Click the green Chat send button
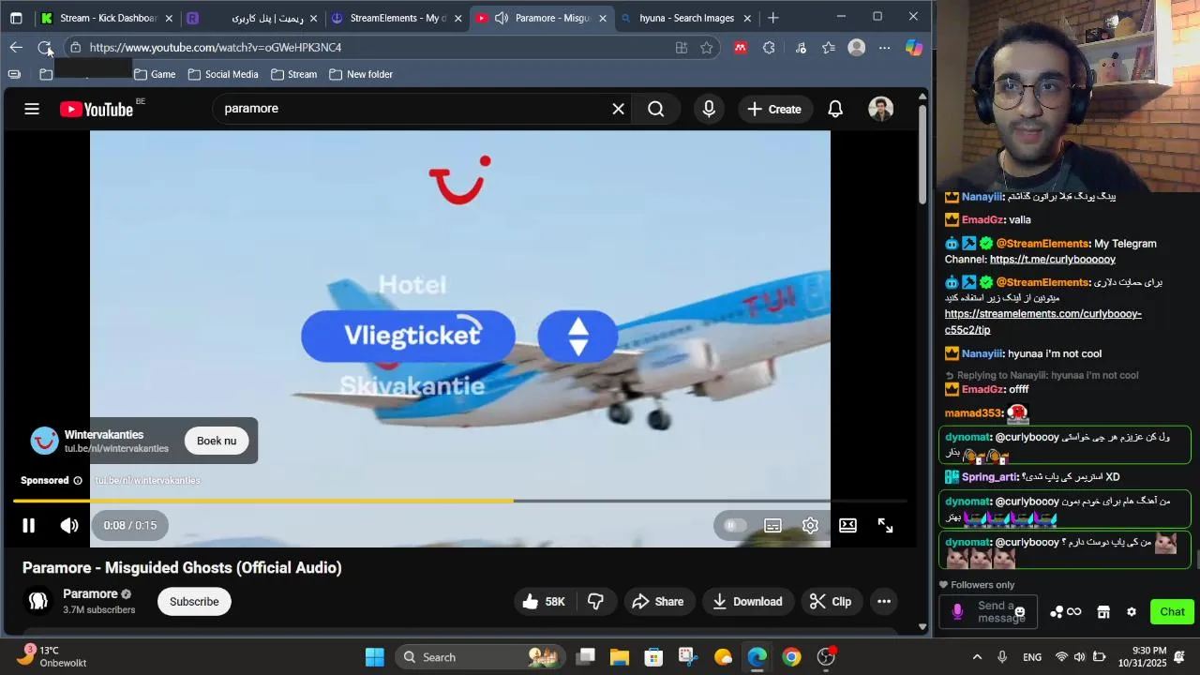1200x675 pixels. [x=1172, y=612]
